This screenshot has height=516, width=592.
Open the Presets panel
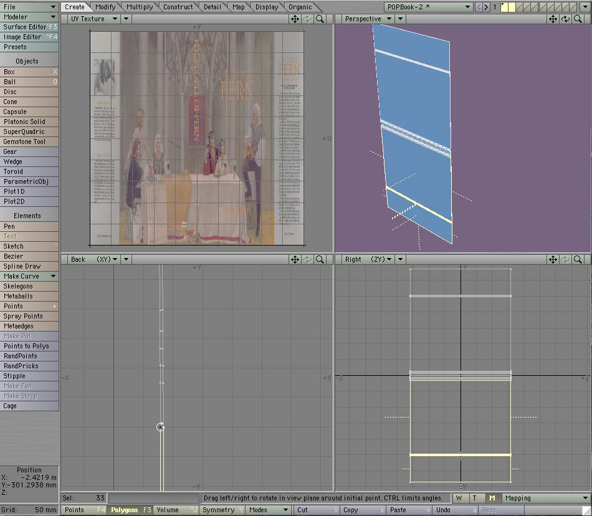(29, 47)
